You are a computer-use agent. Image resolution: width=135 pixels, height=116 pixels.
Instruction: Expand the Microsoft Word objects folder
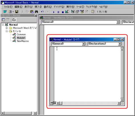pos(7,28)
